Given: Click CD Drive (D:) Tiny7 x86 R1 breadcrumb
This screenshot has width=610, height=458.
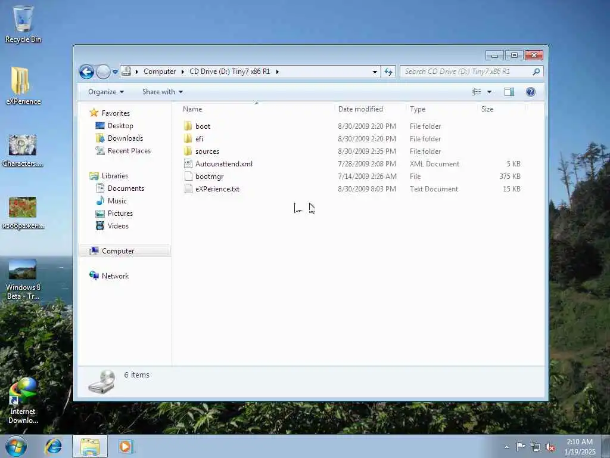Looking at the screenshot, I should click(229, 72).
